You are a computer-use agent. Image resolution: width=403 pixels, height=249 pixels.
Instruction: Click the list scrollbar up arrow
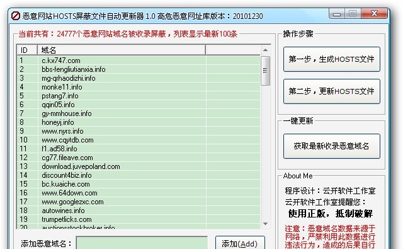point(266,50)
